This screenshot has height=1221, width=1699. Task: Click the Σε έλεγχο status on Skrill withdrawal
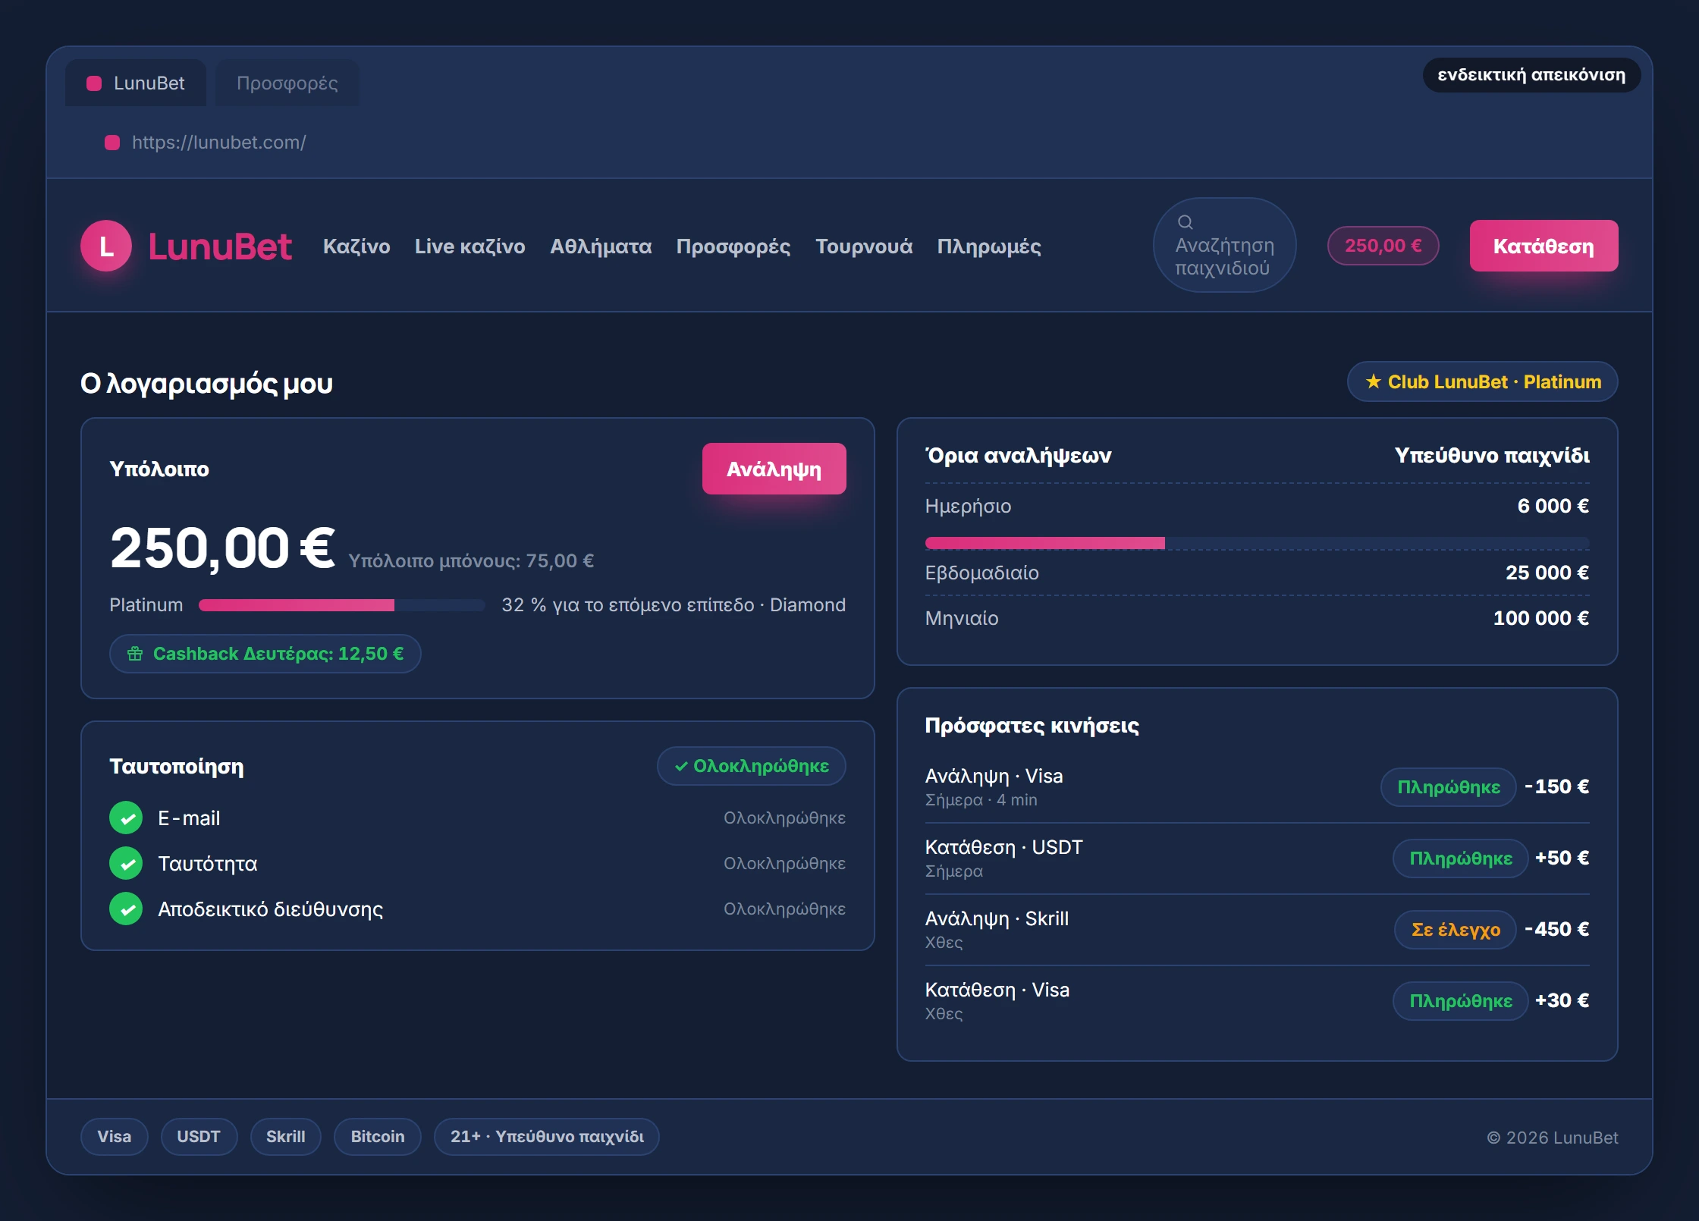coord(1455,929)
